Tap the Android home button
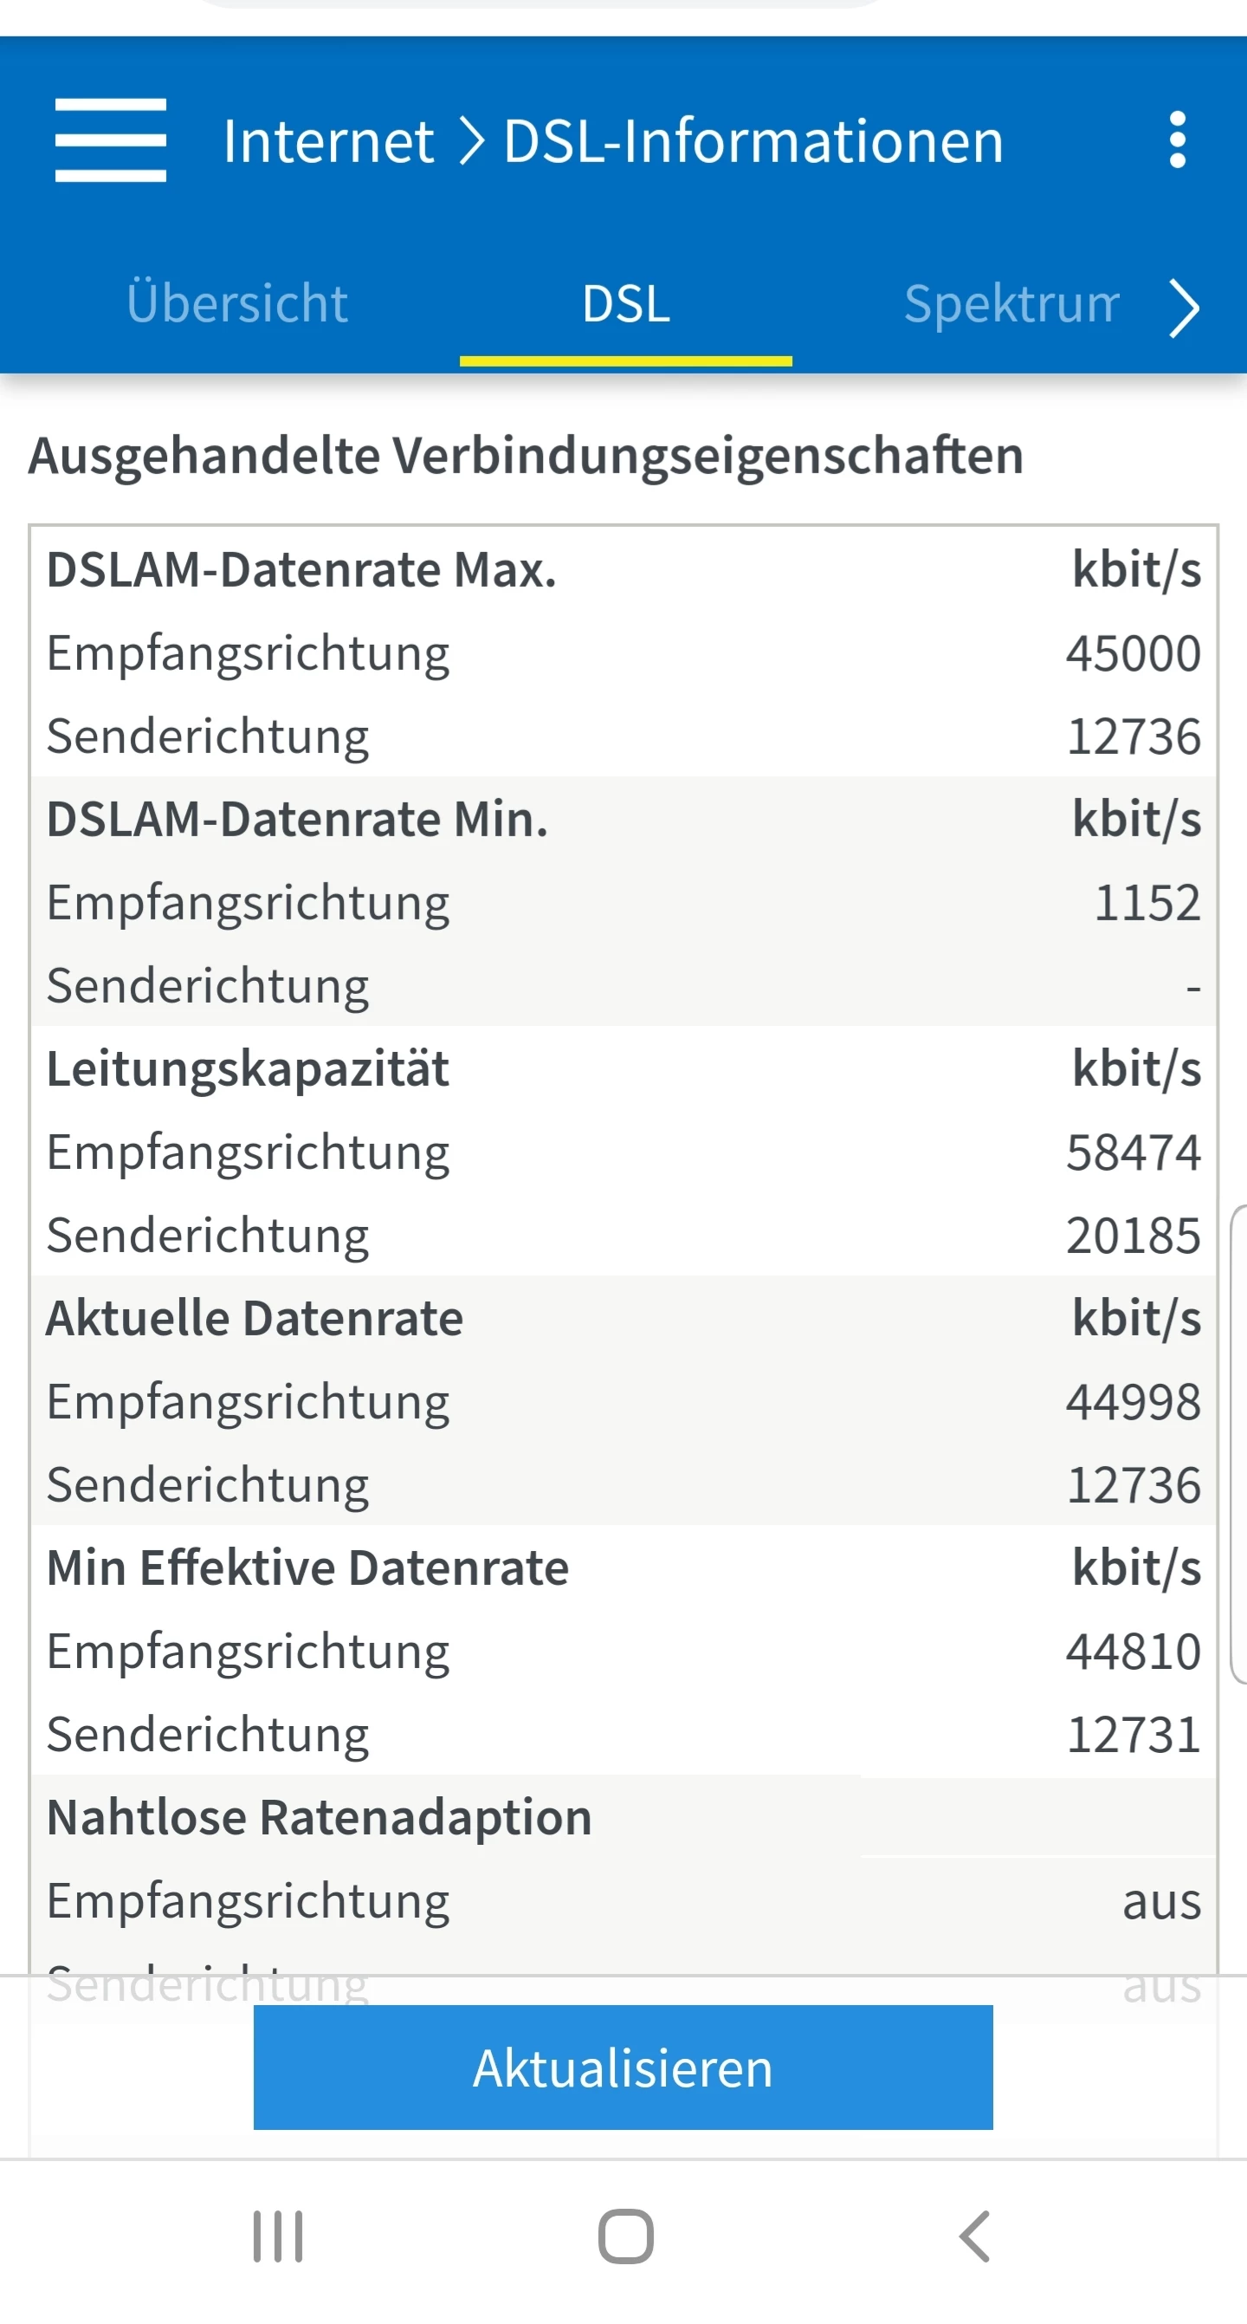This screenshot has width=1247, height=2324. [x=625, y=2236]
